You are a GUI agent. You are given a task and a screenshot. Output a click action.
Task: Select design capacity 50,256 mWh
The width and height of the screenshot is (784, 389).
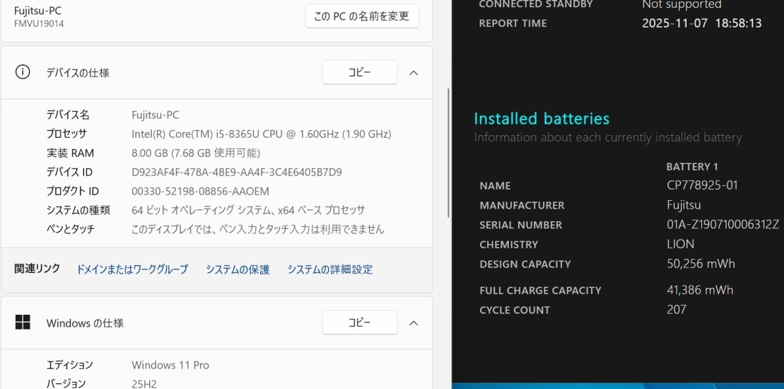tap(701, 264)
